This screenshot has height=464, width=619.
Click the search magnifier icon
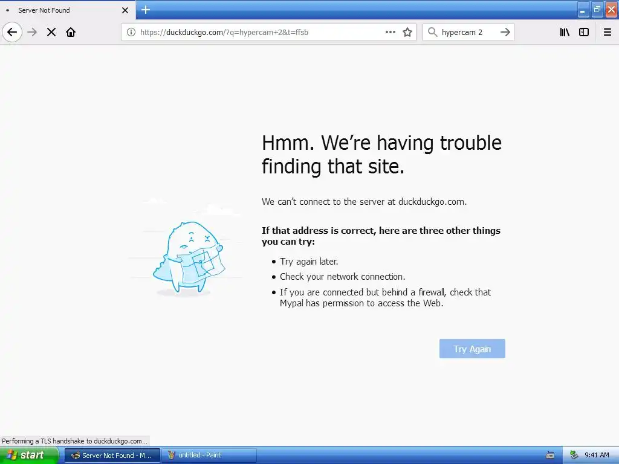click(433, 32)
